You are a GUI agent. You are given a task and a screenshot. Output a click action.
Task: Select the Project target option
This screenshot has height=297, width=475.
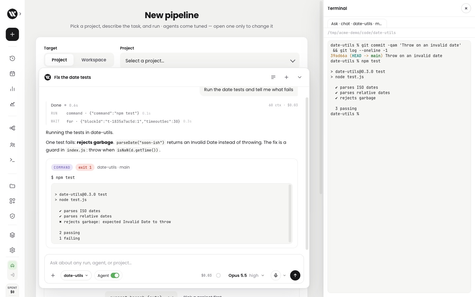59,60
